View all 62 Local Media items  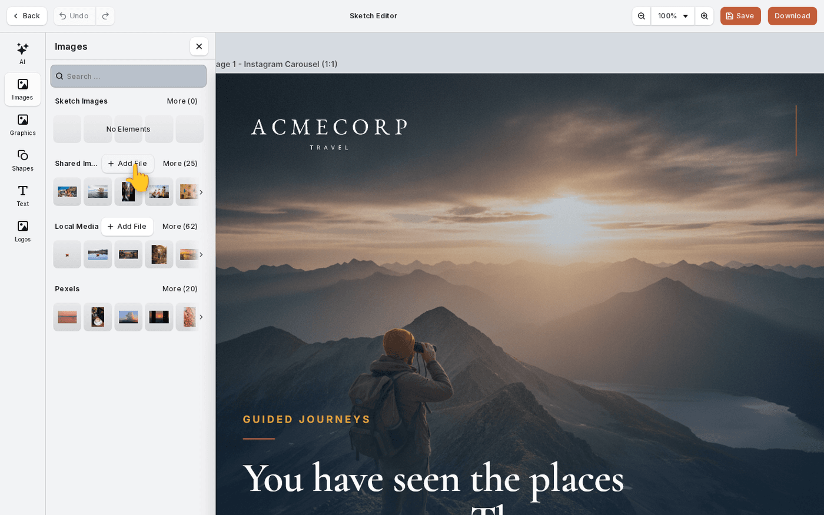coord(180,227)
